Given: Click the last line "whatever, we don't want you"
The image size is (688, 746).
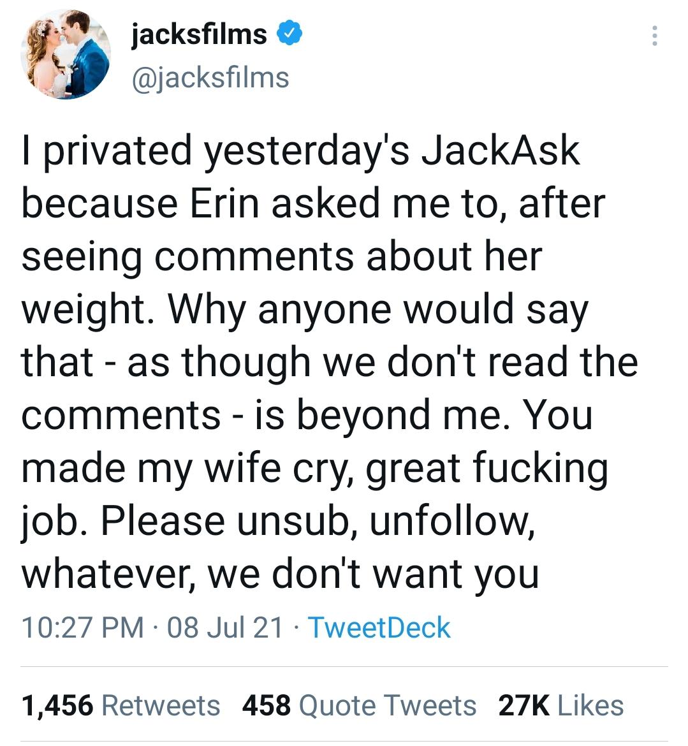Looking at the screenshot, I should tap(281, 574).
